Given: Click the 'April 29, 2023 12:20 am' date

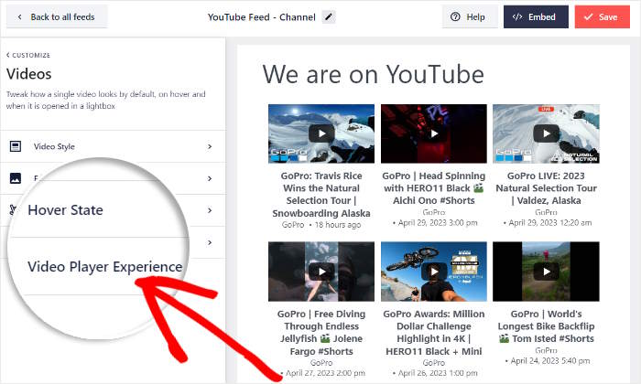Looking at the screenshot, I should 550,223.
